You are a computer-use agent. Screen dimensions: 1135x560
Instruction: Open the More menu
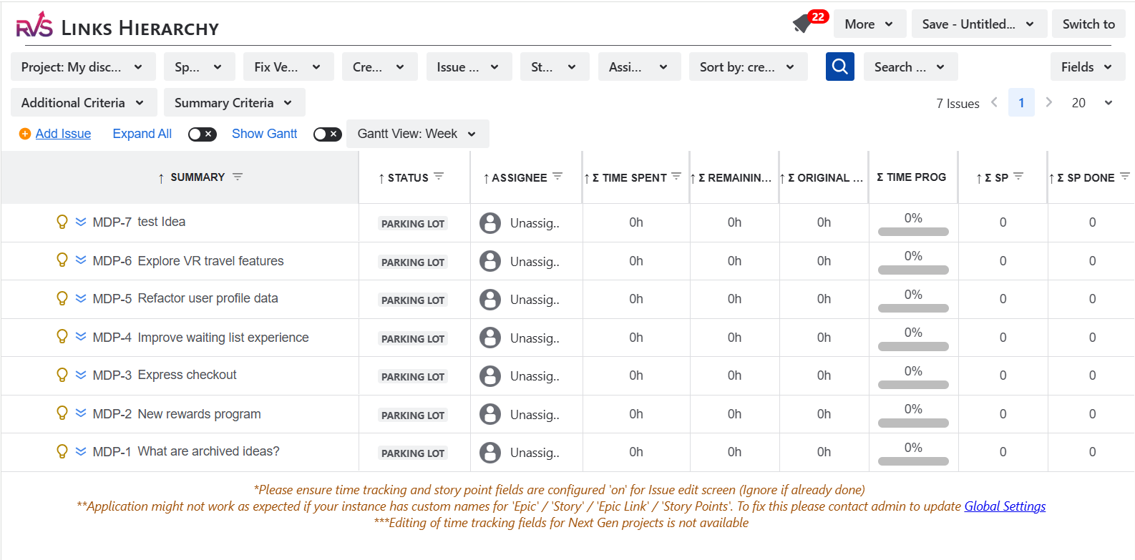pyautogui.click(x=870, y=24)
